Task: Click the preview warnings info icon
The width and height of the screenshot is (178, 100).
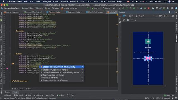Action: (x=173, y=16)
